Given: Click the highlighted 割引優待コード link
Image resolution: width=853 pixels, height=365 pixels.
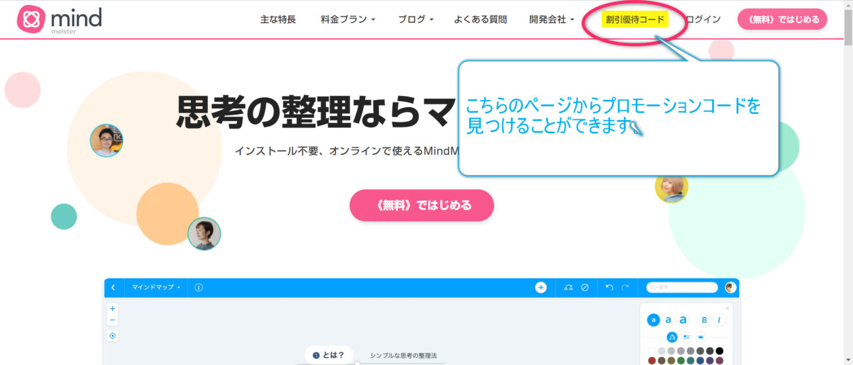Looking at the screenshot, I should (x=635, y=20).
